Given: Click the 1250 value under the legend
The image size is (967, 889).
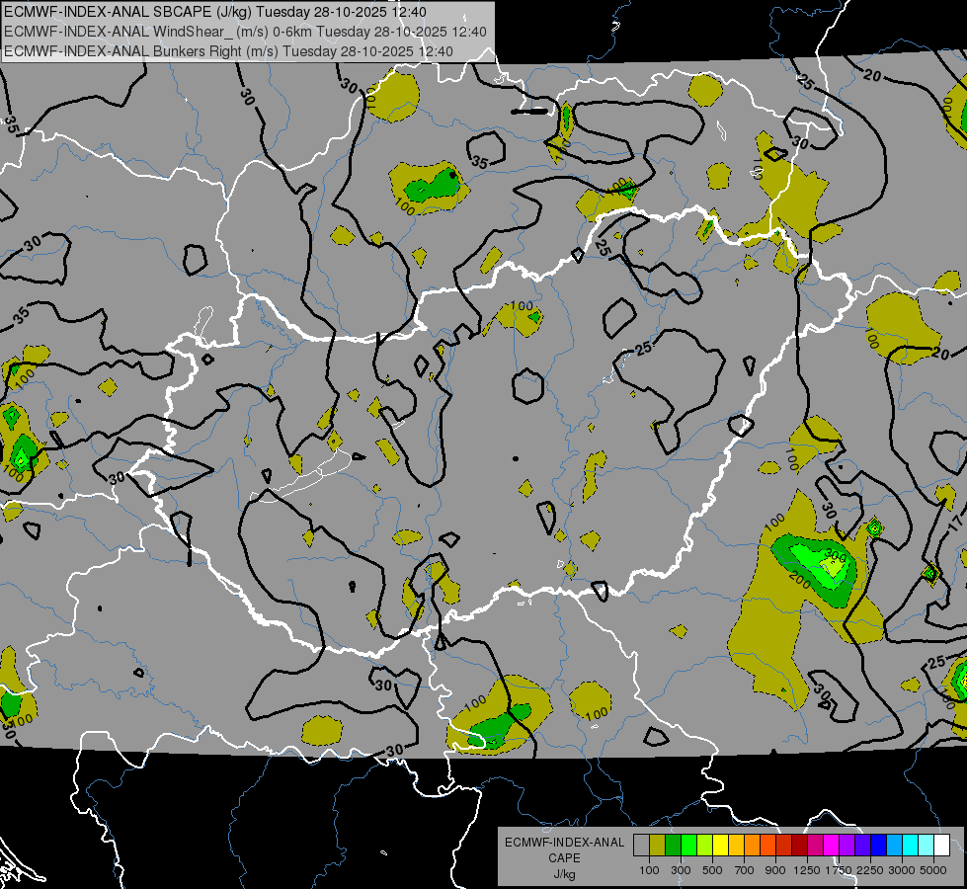Looking at the screenshot, I should click(807, 870).
